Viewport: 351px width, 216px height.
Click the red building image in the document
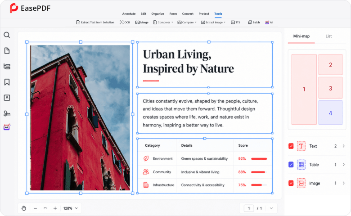point(80,118)
